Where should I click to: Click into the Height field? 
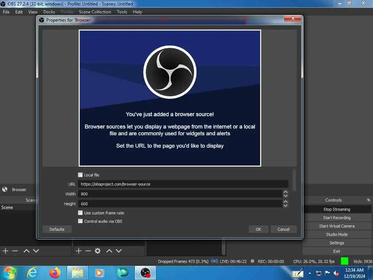point(180,204)
